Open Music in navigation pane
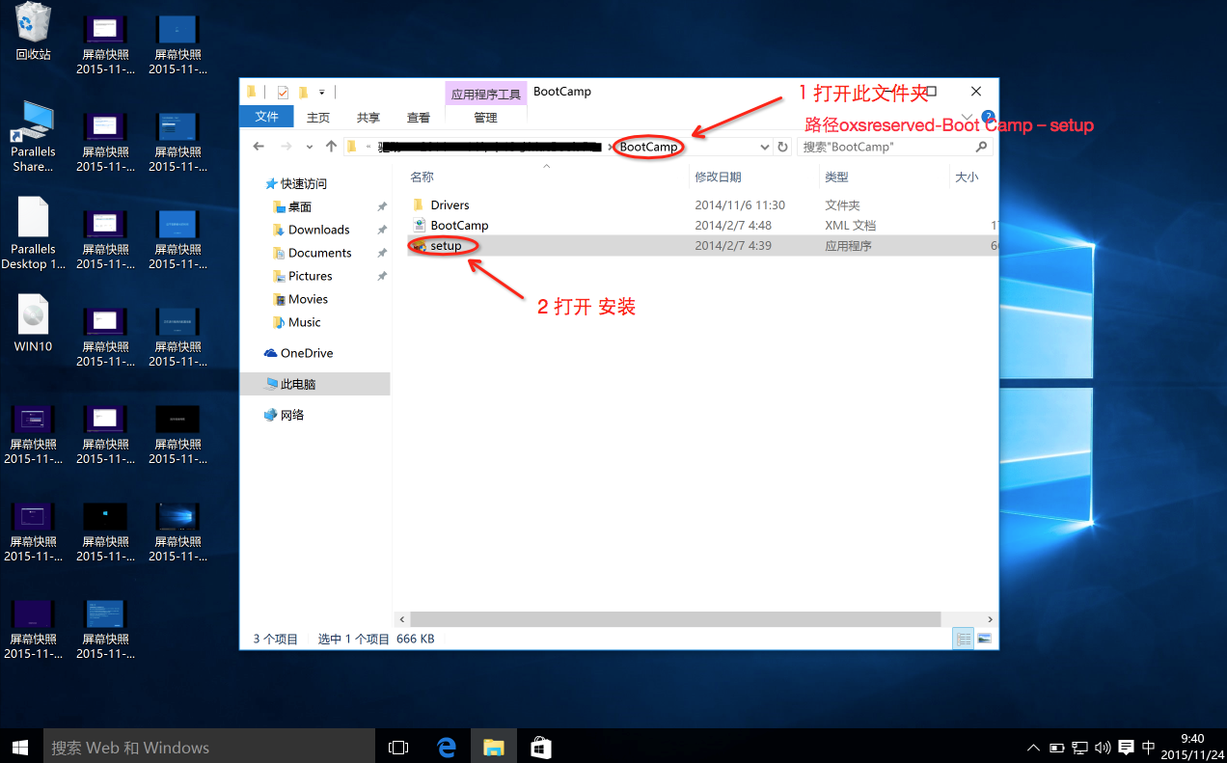This screenshot has width=1227, height=763. (x=304, y=322)
